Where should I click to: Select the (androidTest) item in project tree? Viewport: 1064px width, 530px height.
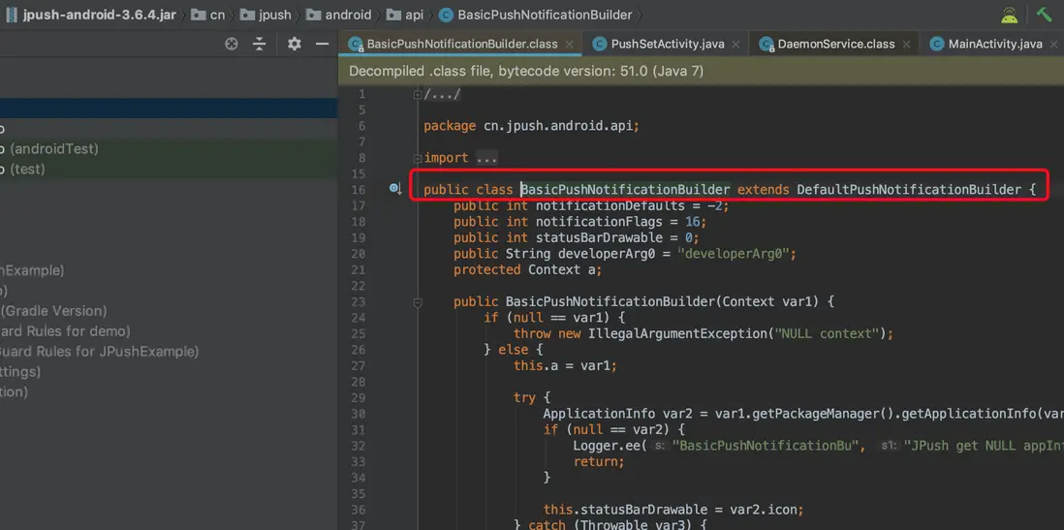[53, 148]
